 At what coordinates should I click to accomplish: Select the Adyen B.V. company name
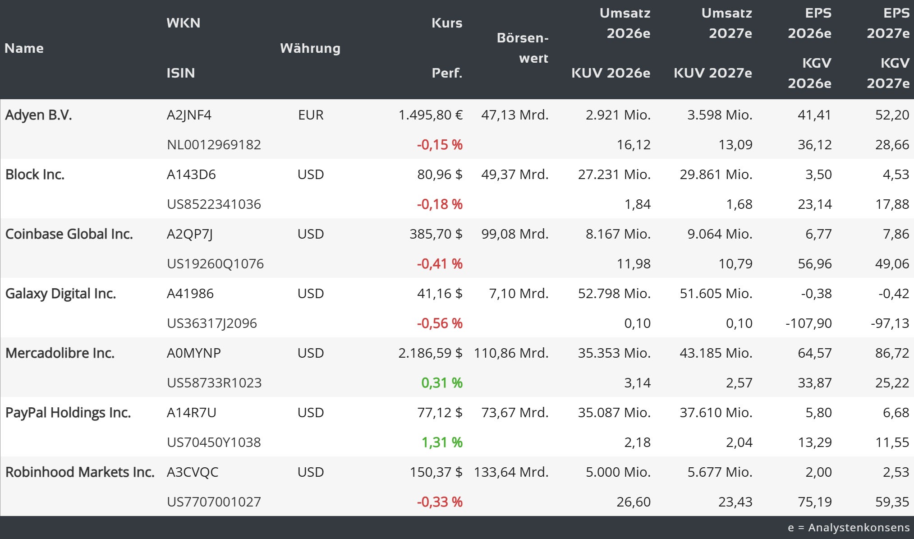38,115
